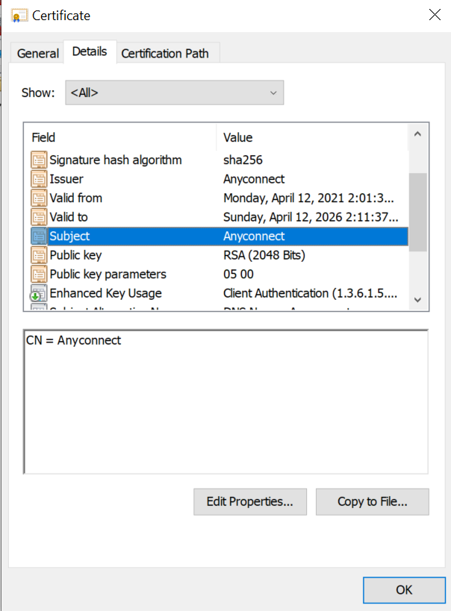Select the Signature hash algorithm row

(x=220, y=160)
